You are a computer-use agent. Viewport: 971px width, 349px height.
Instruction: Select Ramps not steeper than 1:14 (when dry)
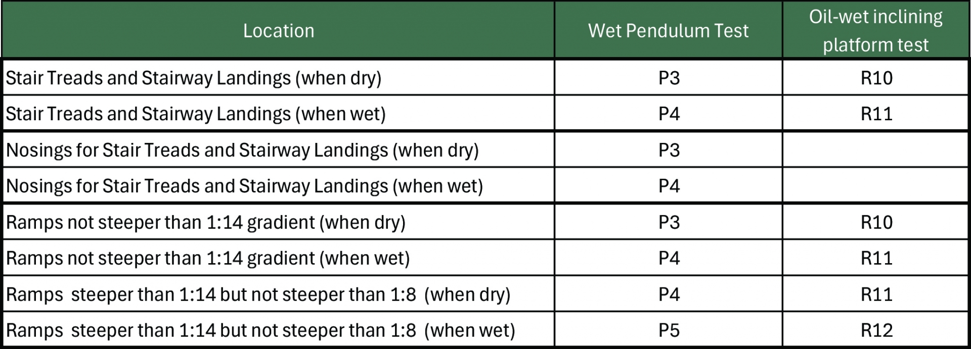coord(205,223)
